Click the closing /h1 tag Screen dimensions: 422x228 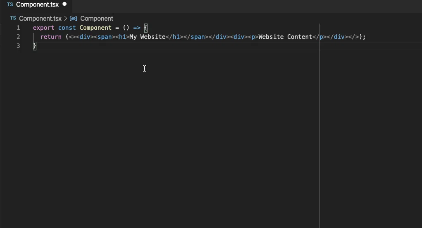pos(174,37)
